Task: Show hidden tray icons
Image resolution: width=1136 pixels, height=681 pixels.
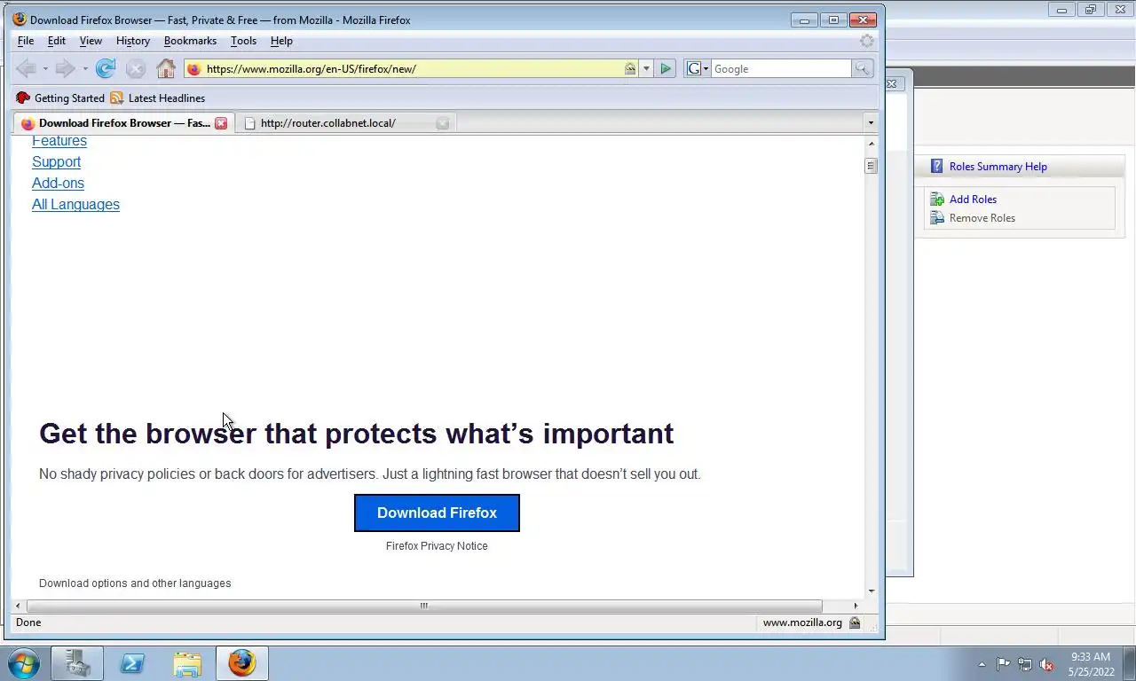Action: coord(982,664)
